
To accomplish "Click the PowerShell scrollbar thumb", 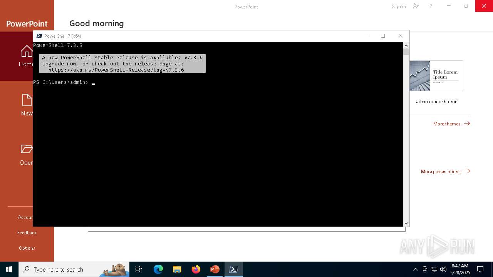I will point(406,52).
